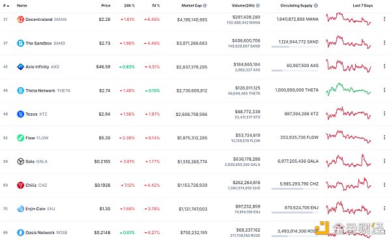
Task: Sort table by rank number column
Action: 6,5
